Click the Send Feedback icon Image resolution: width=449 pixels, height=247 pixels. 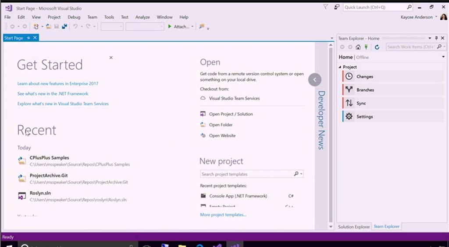(x=337, y=7)
